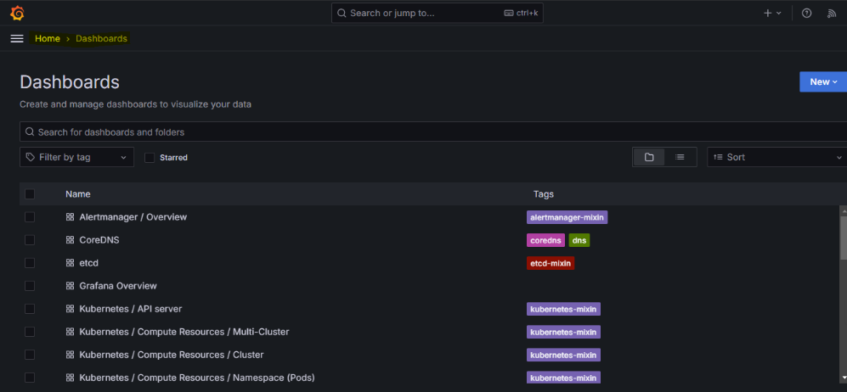The width and height of the screenshot is (847, 392).
Task: Open the help question mark icon
Action: (x=806, y=14)
